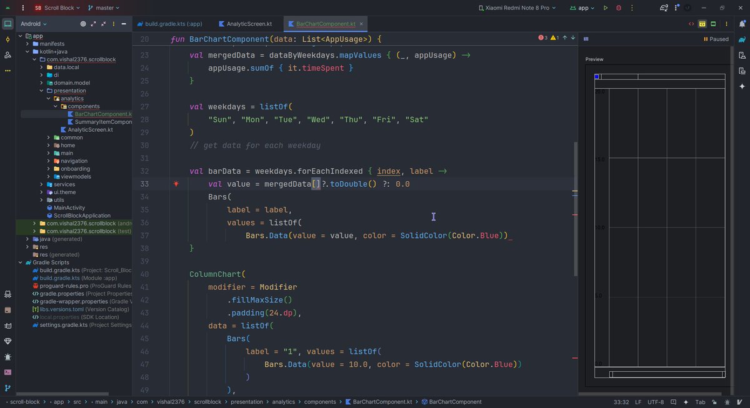Open Gemini sparkle icon in right sidebar
Viewport: 750px width, 408px height.
(742, 86)
